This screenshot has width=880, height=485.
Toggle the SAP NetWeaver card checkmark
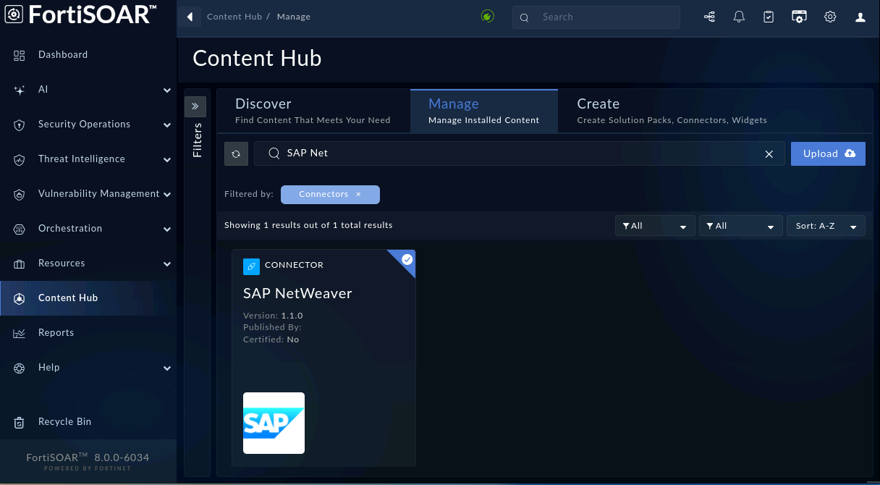[x=407, y=259]
